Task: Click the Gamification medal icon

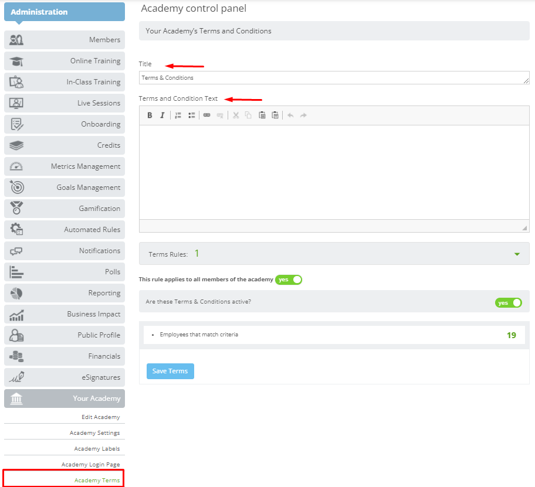Action: (16, 208)
